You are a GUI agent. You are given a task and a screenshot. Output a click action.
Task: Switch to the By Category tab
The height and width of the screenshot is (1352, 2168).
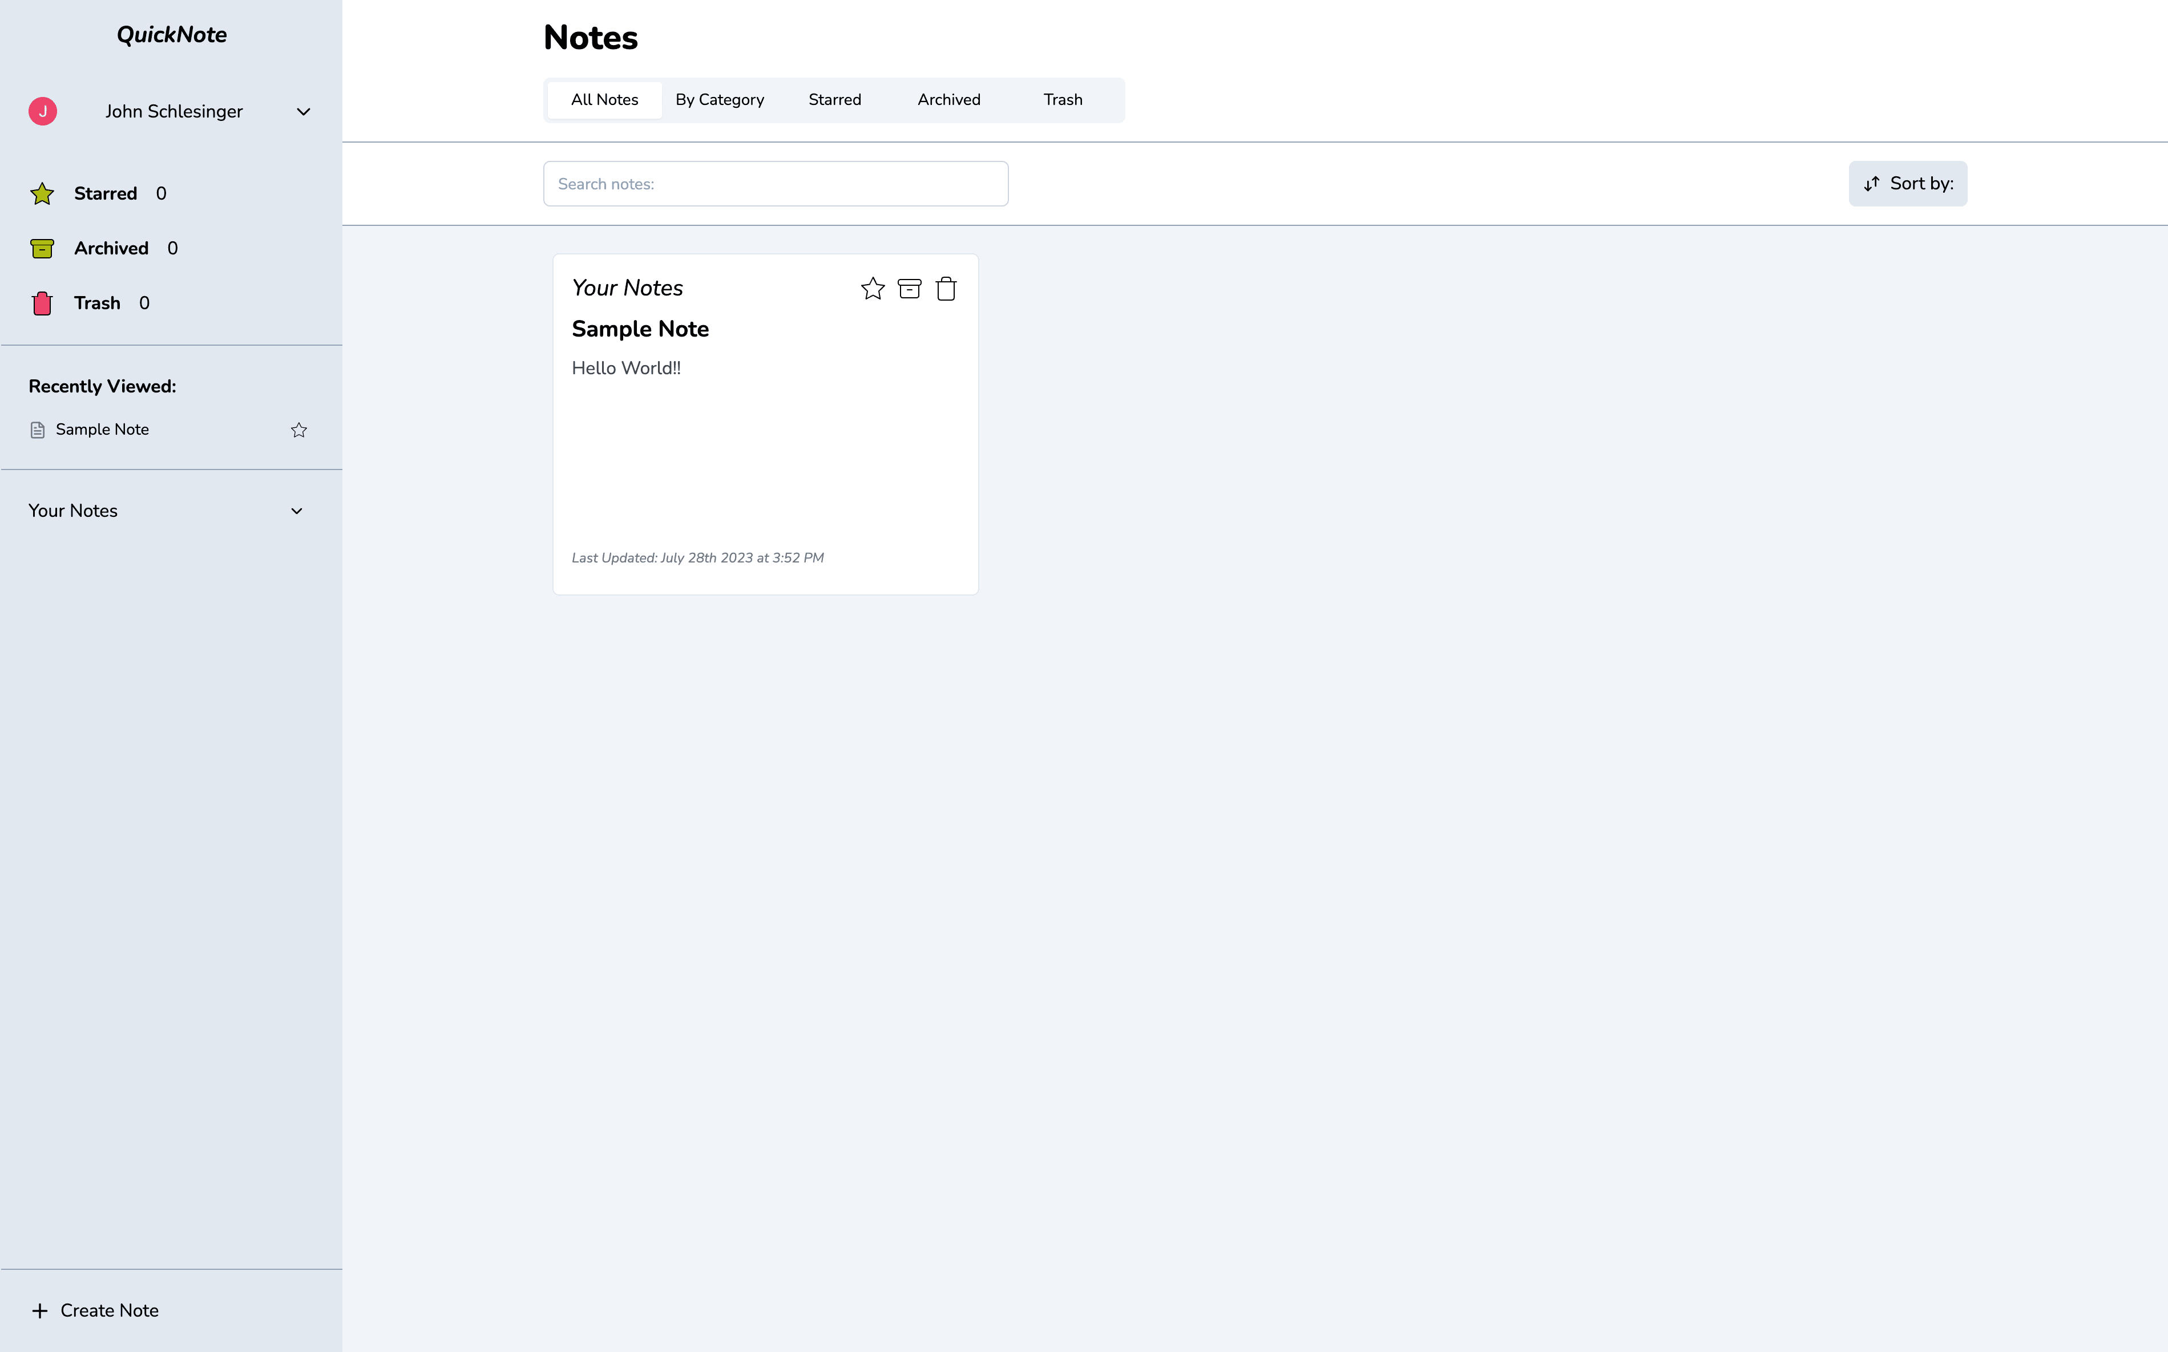(x=719, y=99)
